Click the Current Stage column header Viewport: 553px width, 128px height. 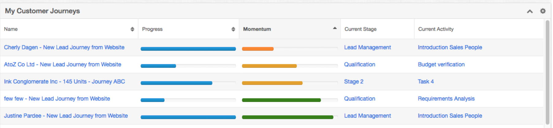tap(360, 29)
